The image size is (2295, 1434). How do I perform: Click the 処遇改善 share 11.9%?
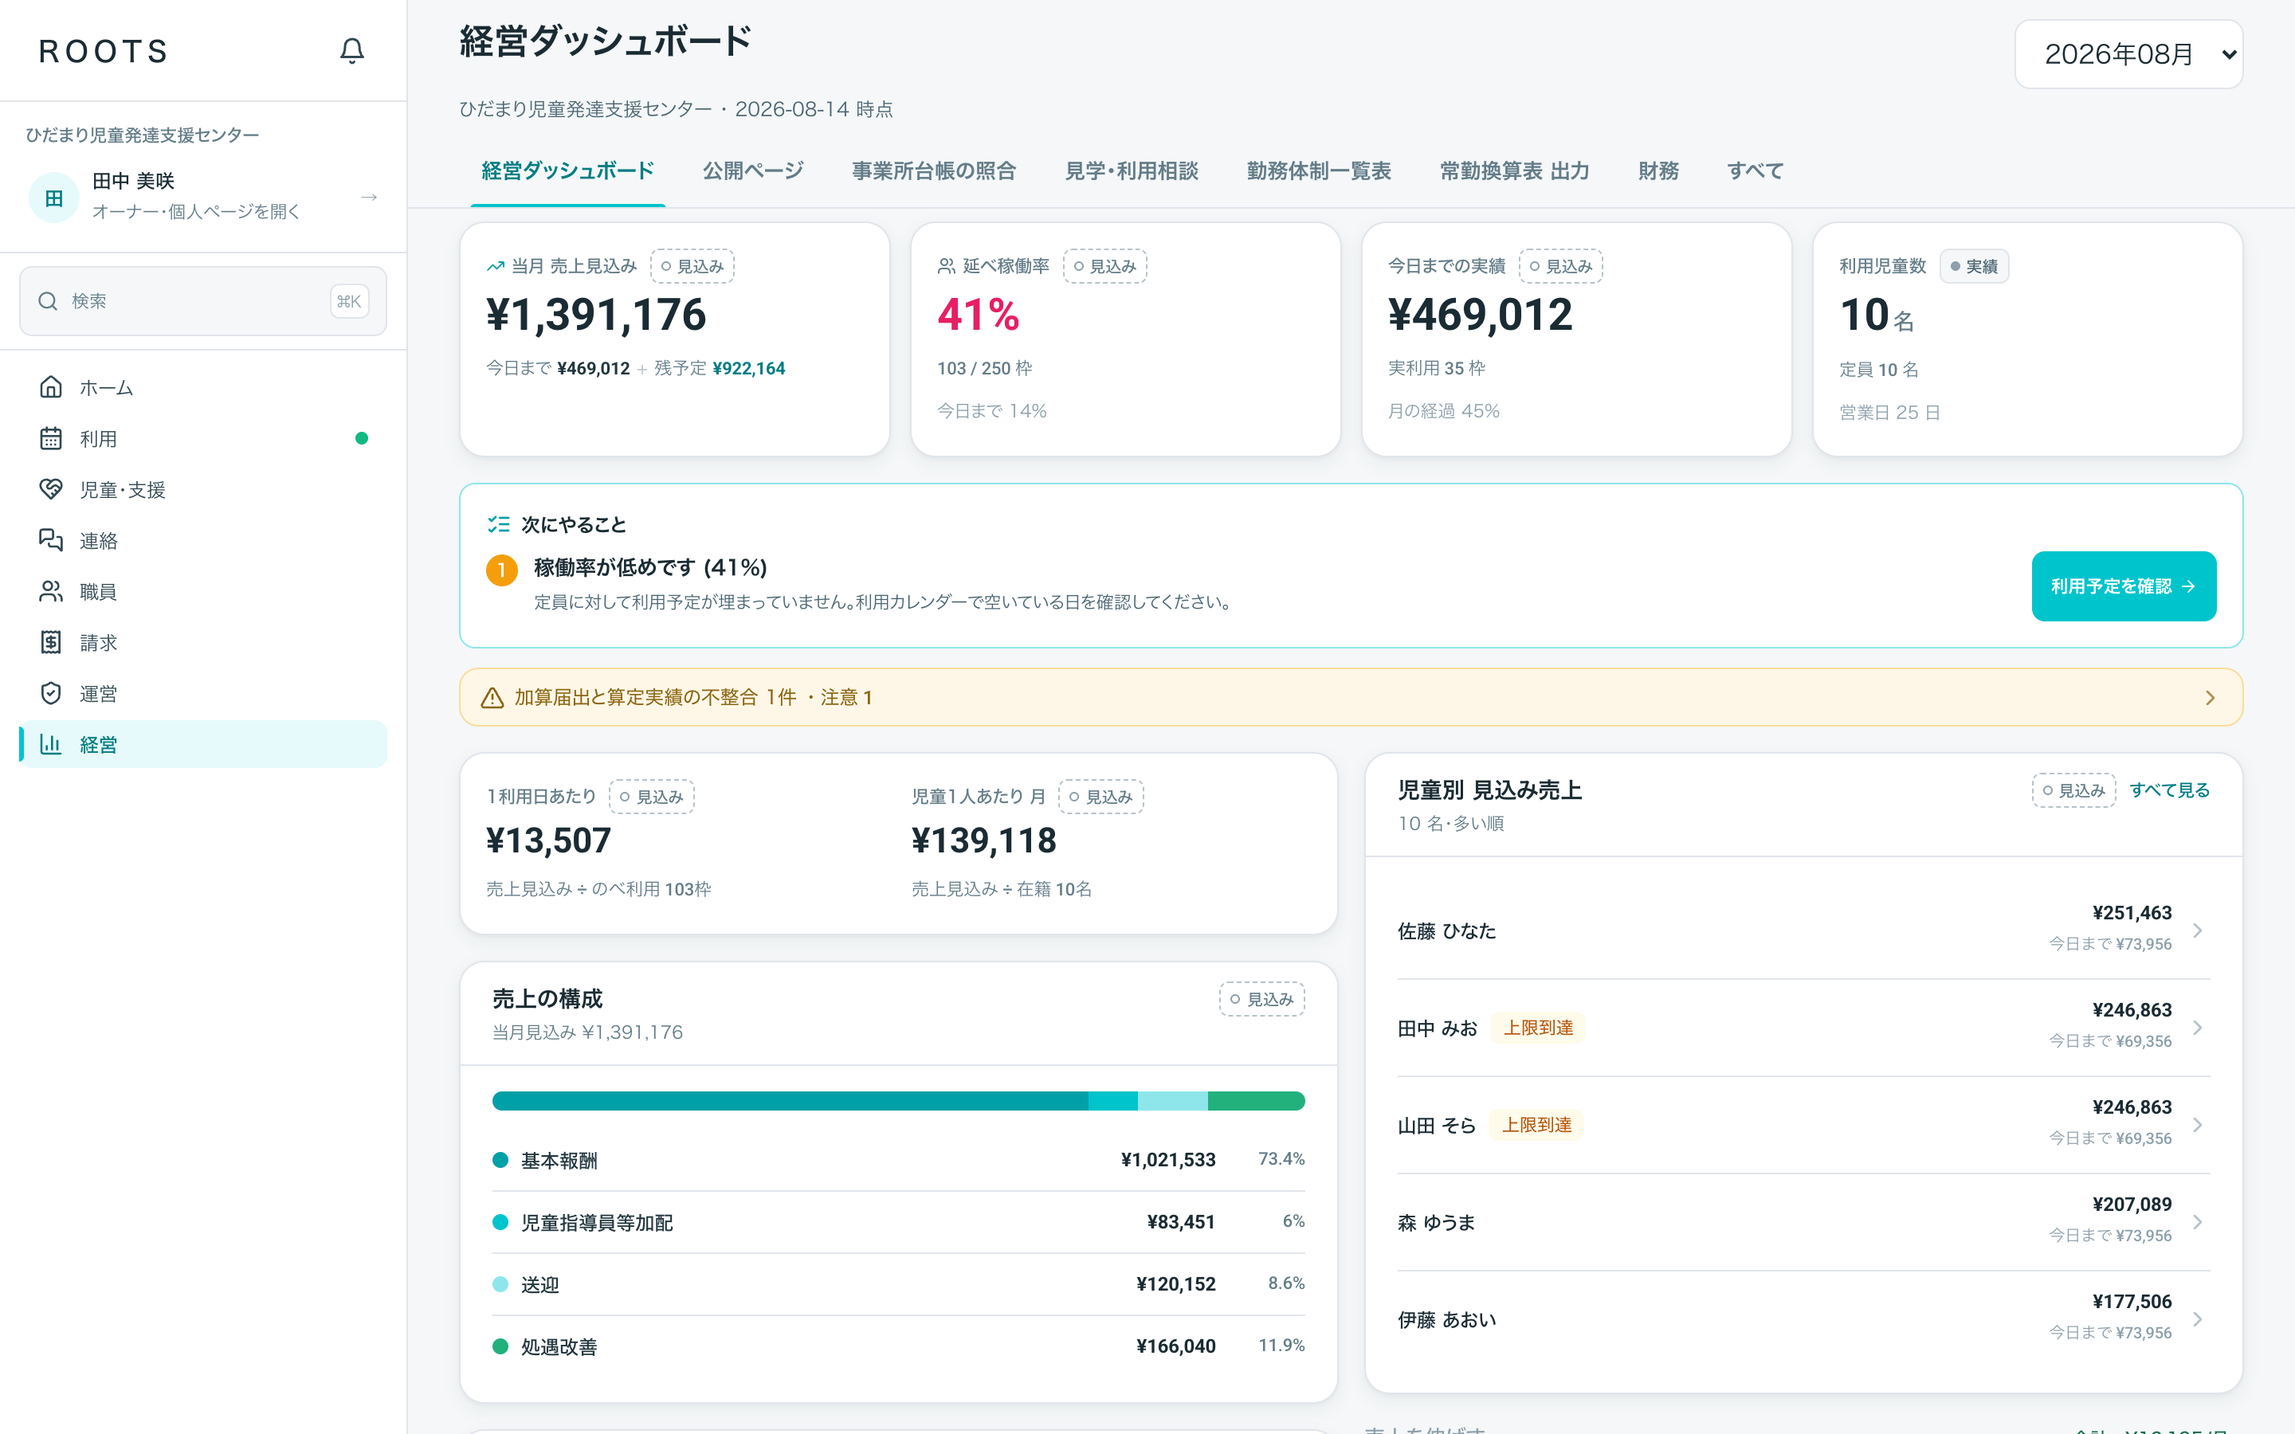[x=1281, y=1346]
